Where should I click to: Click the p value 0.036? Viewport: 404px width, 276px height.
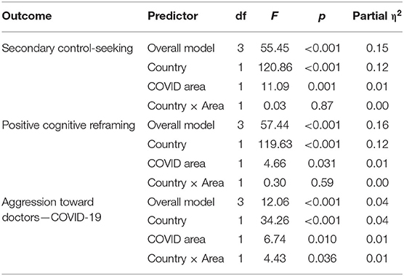coord(322,259)
